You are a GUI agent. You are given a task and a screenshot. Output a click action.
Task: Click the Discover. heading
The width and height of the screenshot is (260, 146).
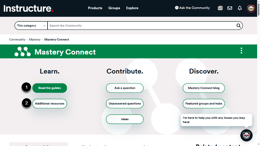point(204,71)
